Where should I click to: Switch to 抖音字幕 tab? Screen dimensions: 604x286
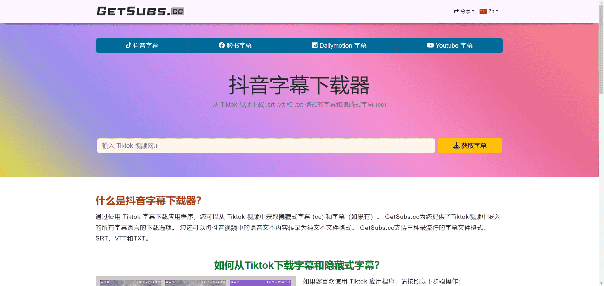pos(142,46)
